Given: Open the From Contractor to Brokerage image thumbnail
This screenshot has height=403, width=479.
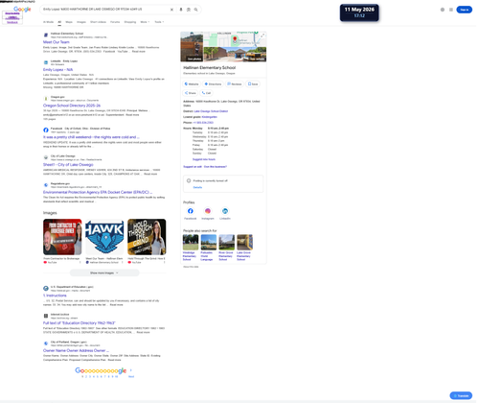Looking at the screenshot, I should (62, 237).
